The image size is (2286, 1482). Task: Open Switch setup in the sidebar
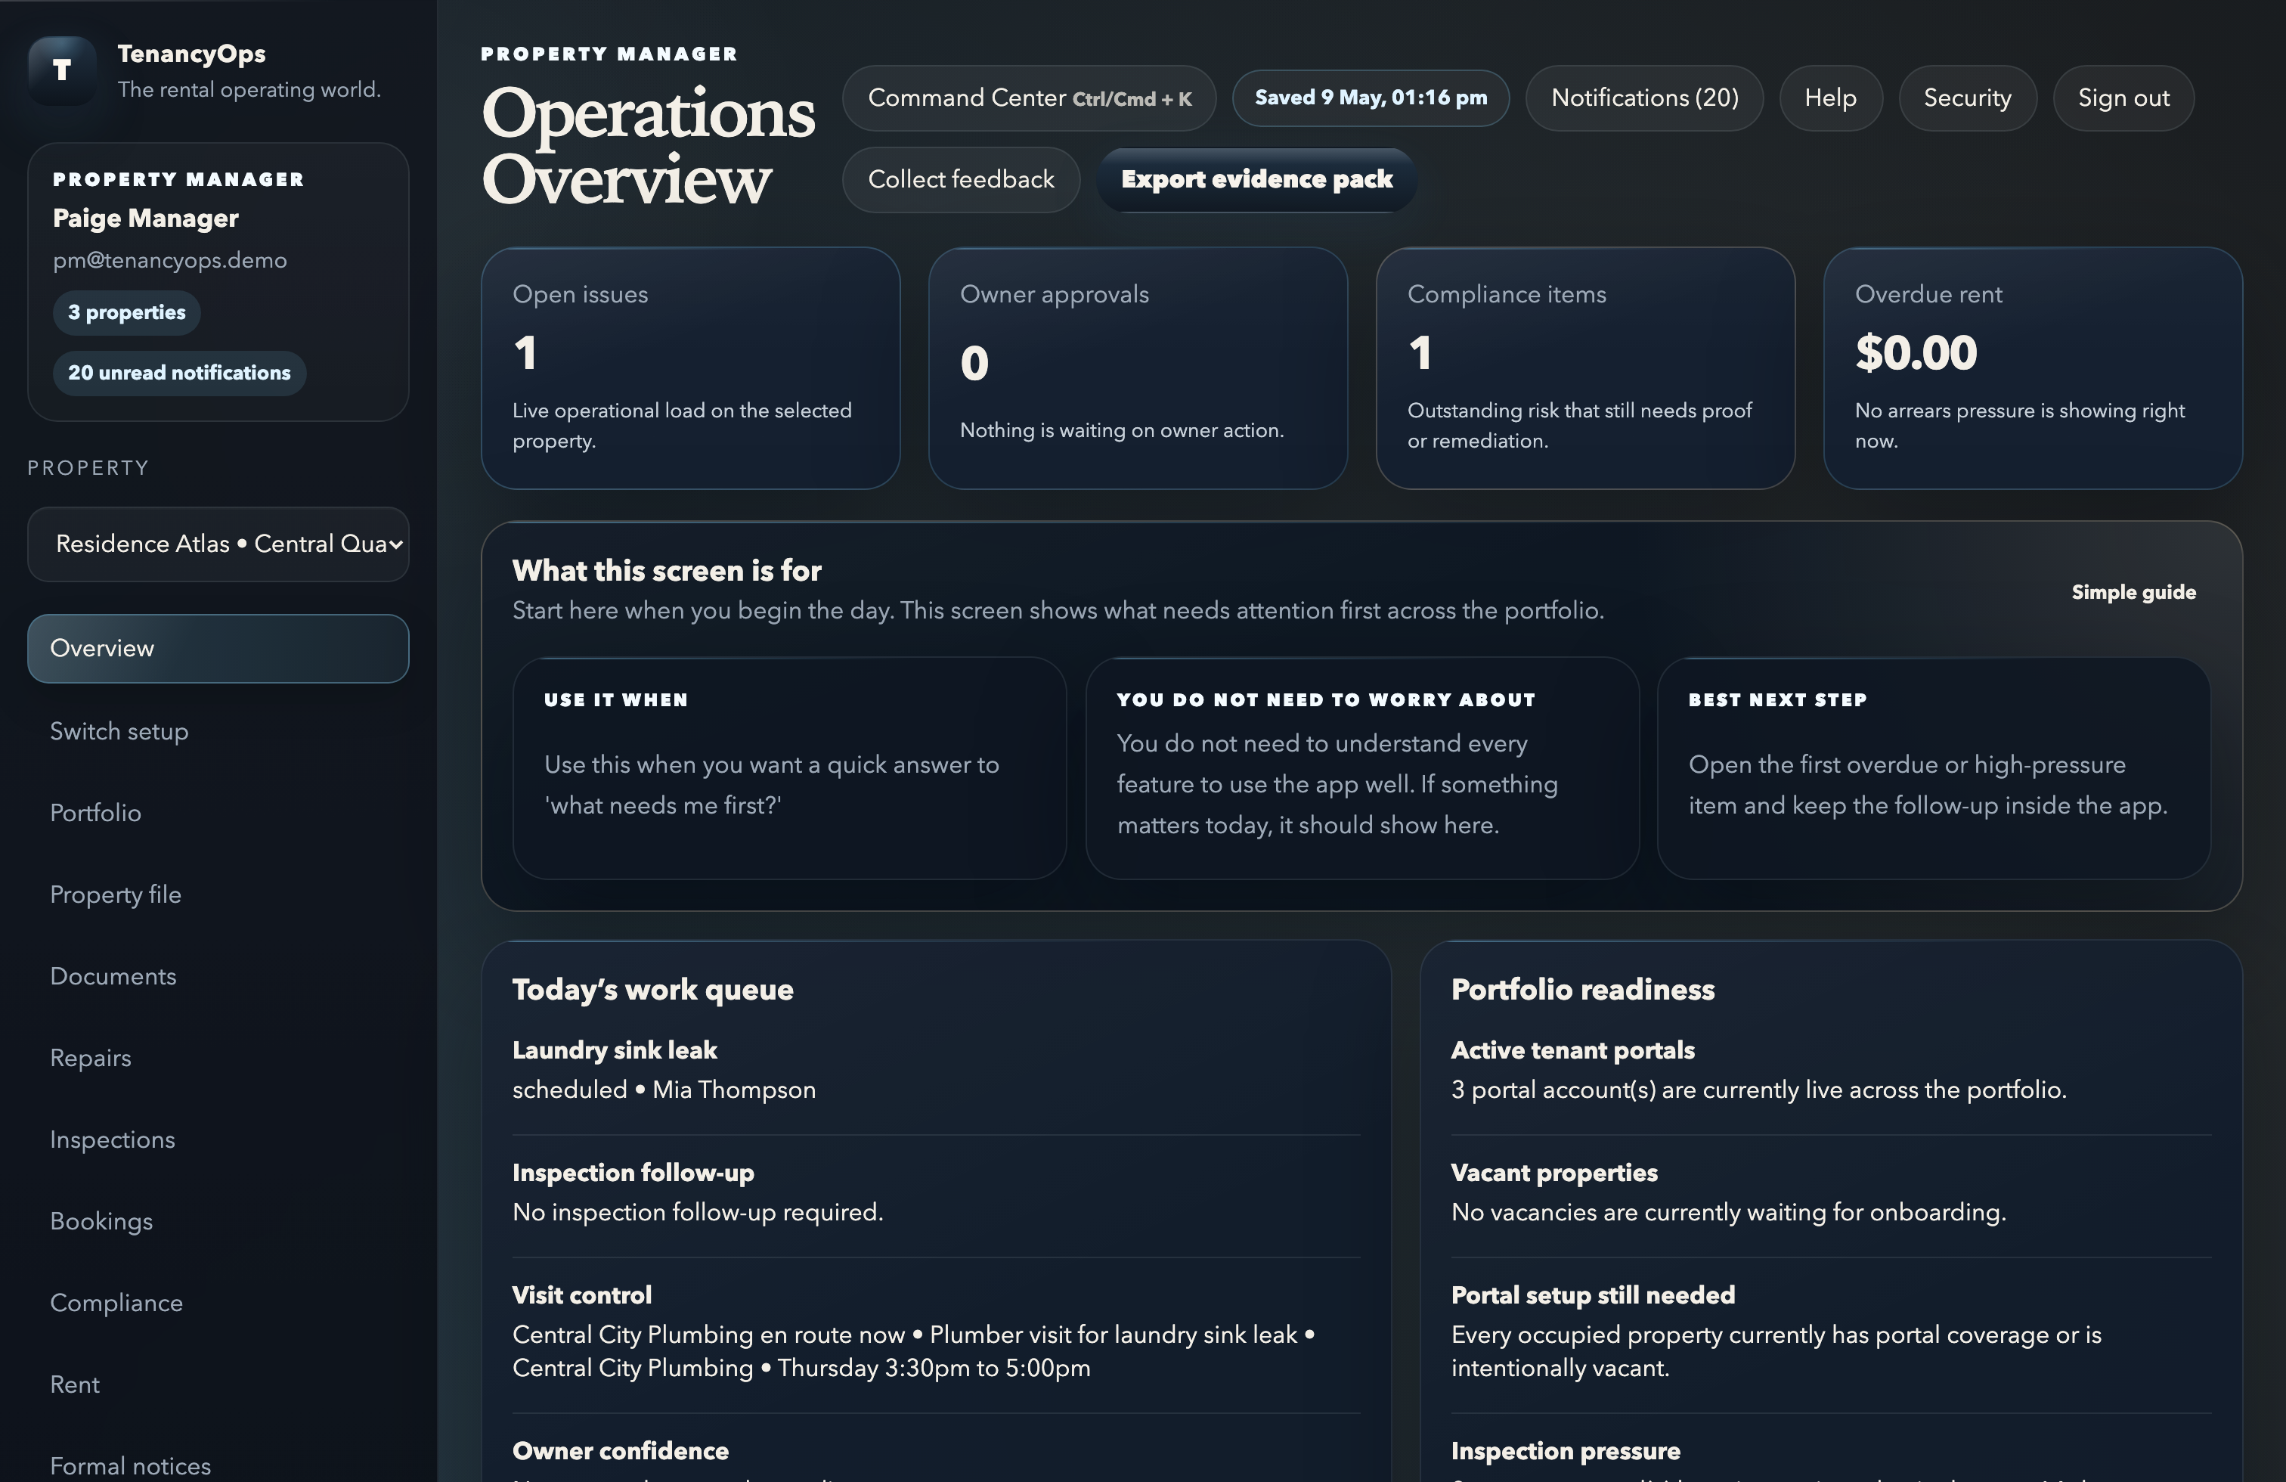[x=218, y=731]
